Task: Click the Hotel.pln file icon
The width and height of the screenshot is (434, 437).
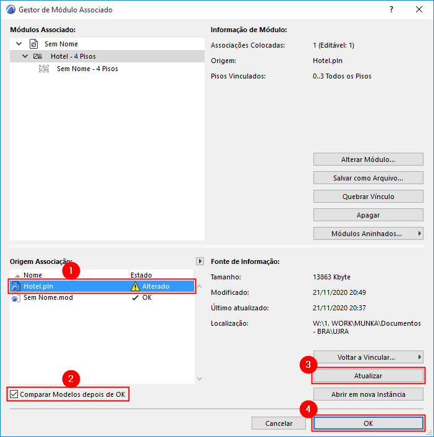Action: pyautogui.click(x=15, y=286)
